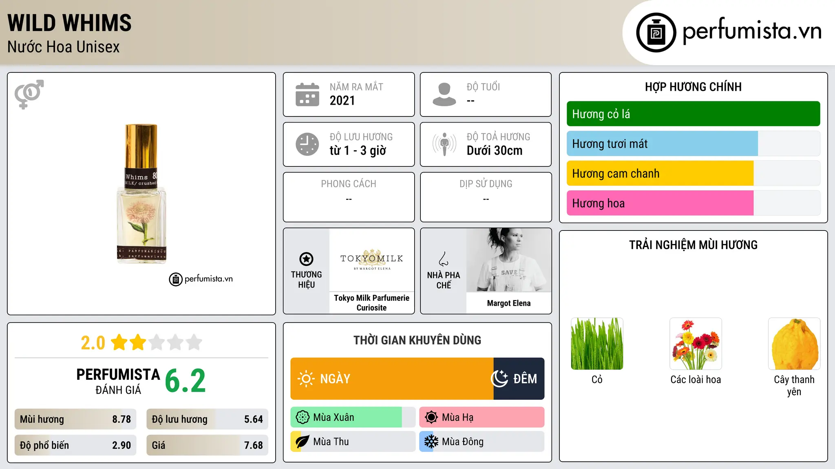This screenshot has width=835, height=469.
Task: Click the Mùi hương 8.78 score row
Action: [75, 419]
